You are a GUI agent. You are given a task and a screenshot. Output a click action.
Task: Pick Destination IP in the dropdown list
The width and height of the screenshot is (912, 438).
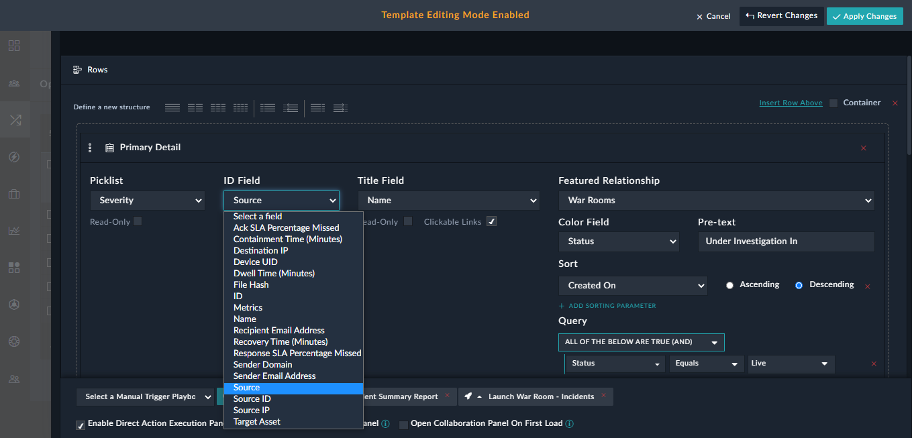[x=260, y=251]
